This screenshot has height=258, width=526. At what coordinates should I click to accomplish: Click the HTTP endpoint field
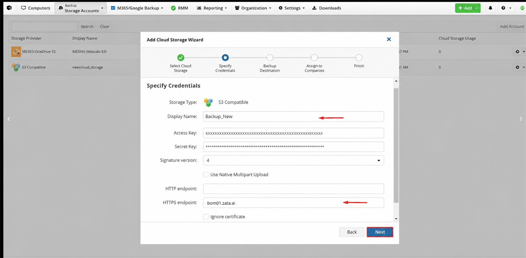point(293,189)
